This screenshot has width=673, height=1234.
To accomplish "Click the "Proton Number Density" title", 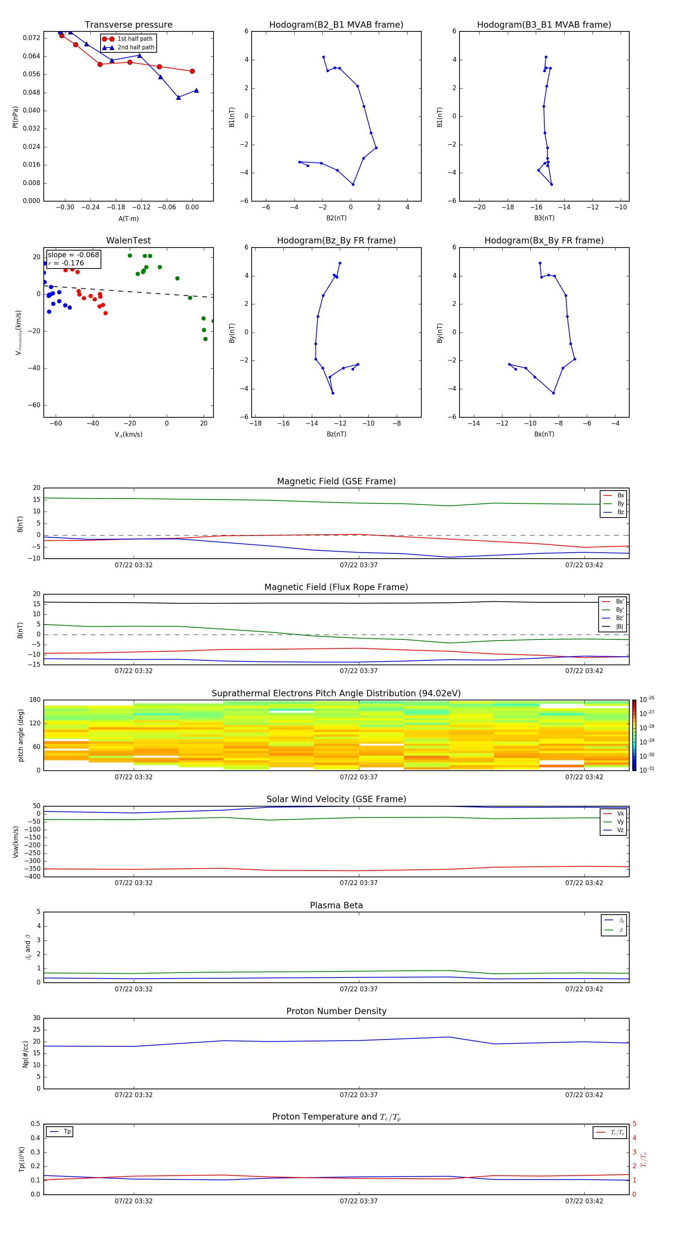I will [336, 1012].
